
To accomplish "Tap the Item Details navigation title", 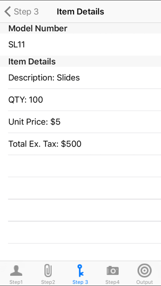I will click(x=80, y=12).
